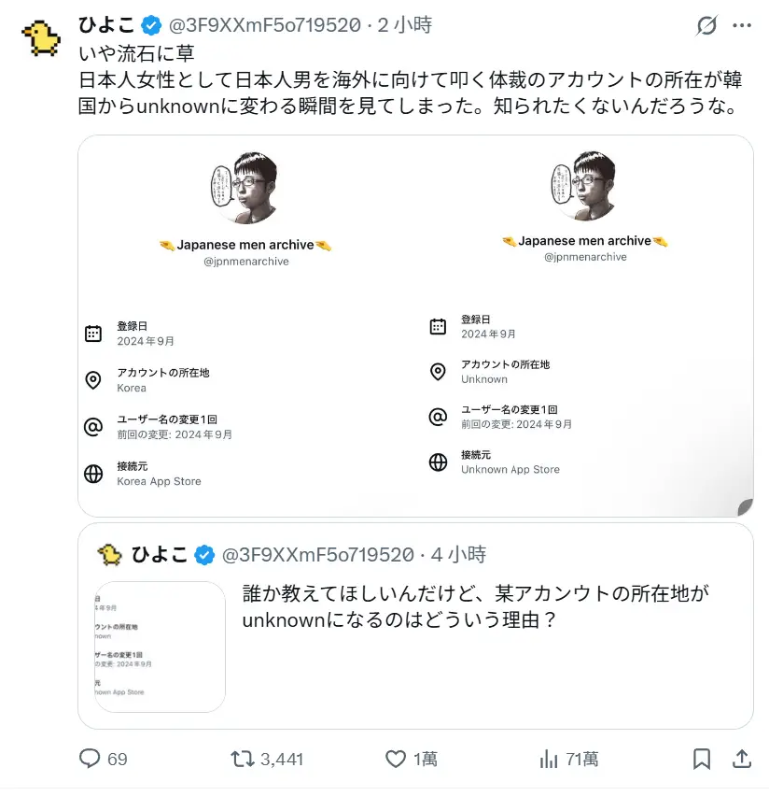
Task: Click the @3F9XXmF5o719520 handle at top
Action: click(264, 25)
